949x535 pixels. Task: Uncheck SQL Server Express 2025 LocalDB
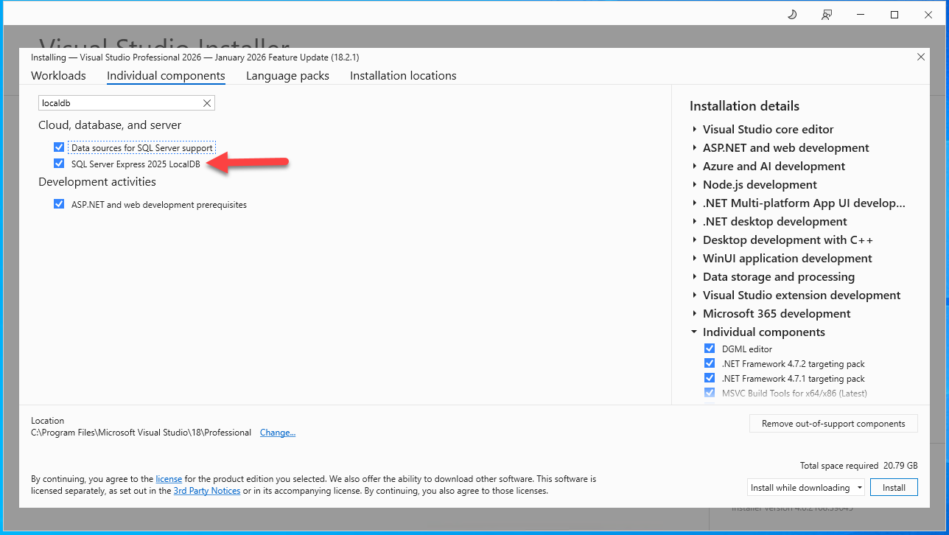point(59,164)
